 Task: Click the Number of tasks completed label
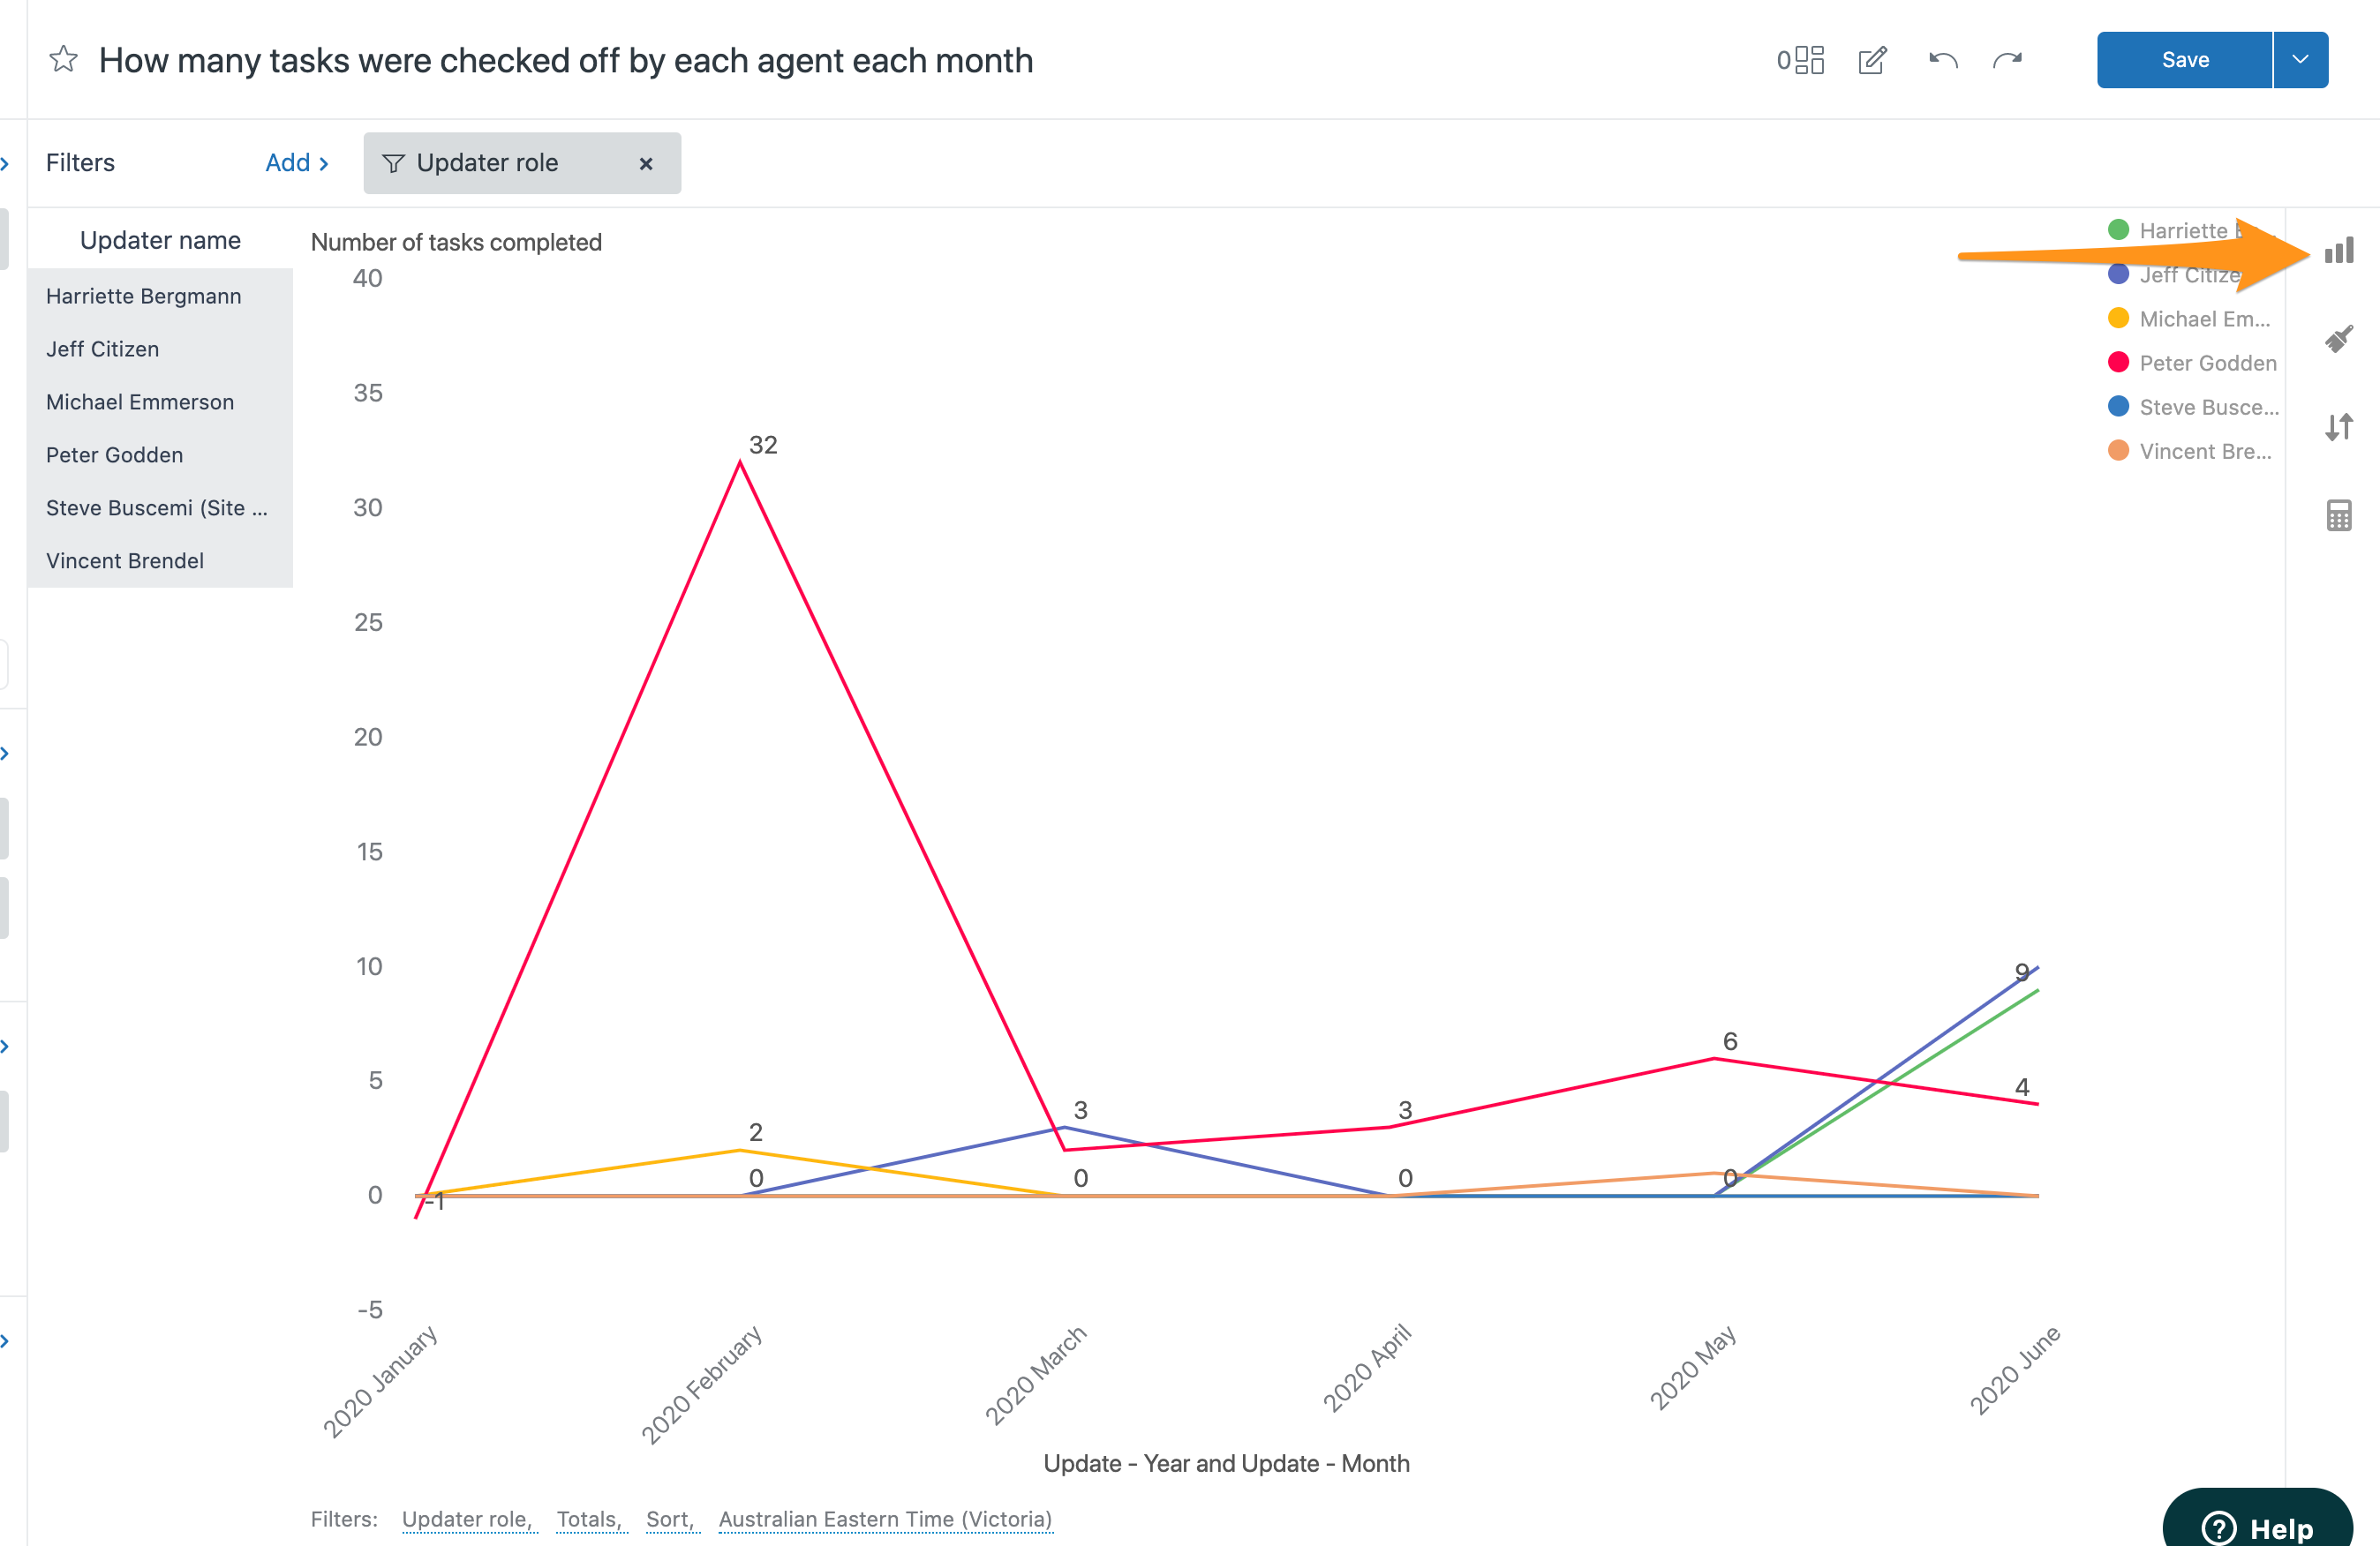click(456, 242)
